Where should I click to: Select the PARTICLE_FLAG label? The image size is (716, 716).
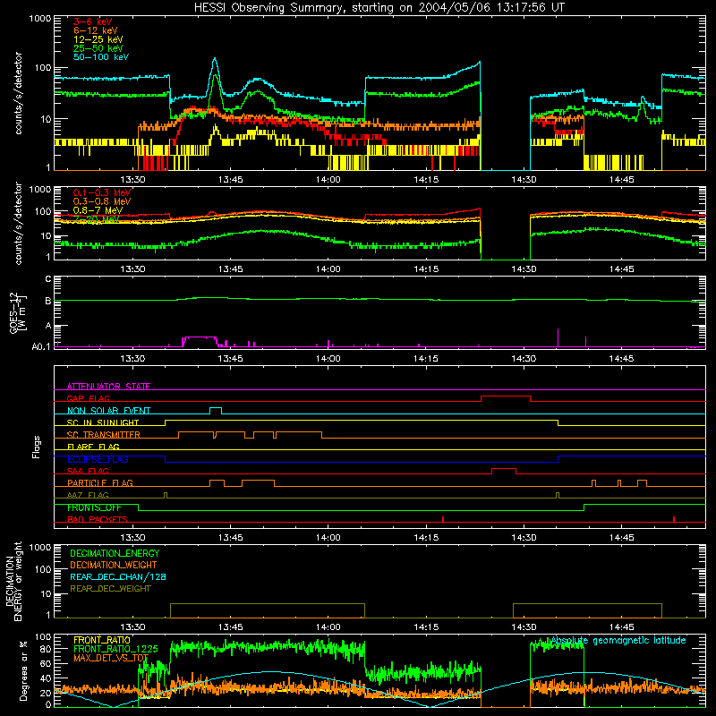[x=100, y=483]
